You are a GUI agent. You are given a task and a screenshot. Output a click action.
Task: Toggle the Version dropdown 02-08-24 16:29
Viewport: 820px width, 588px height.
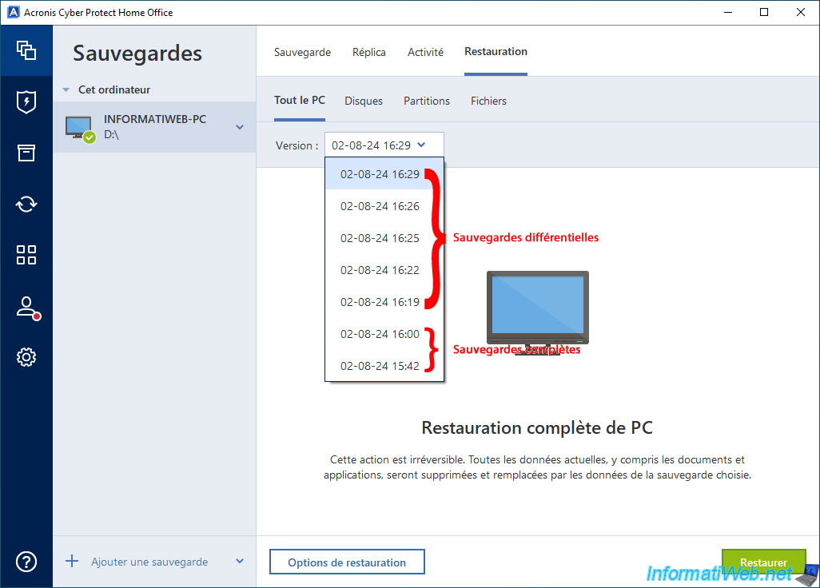pos(384,145)
